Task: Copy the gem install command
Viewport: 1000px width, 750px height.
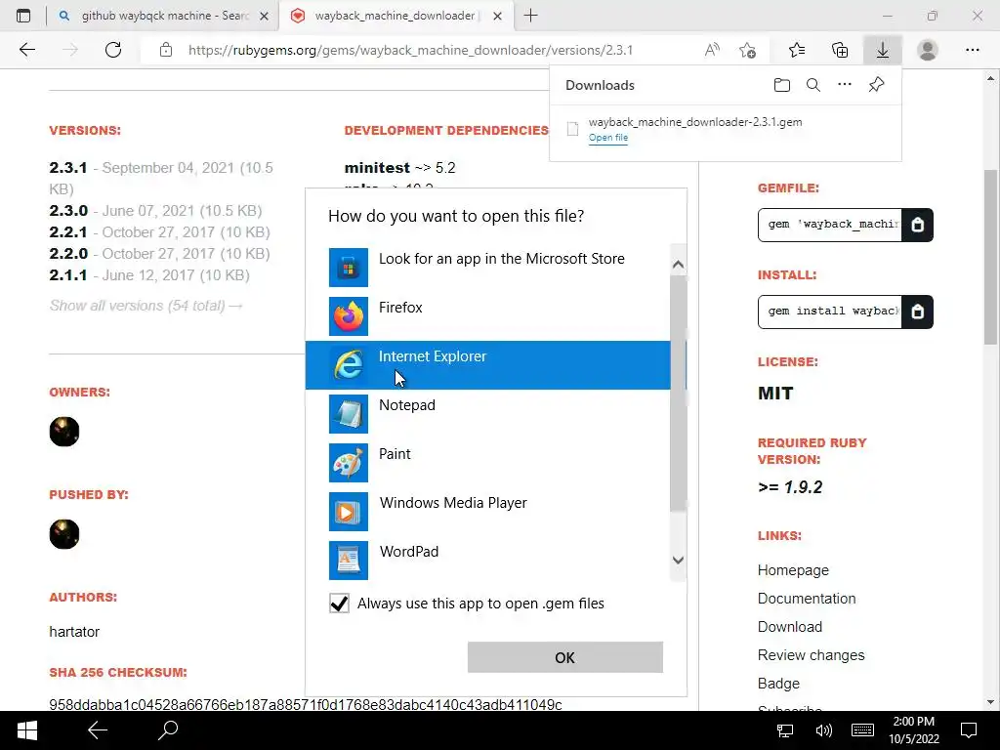Action: coord(917,312)
